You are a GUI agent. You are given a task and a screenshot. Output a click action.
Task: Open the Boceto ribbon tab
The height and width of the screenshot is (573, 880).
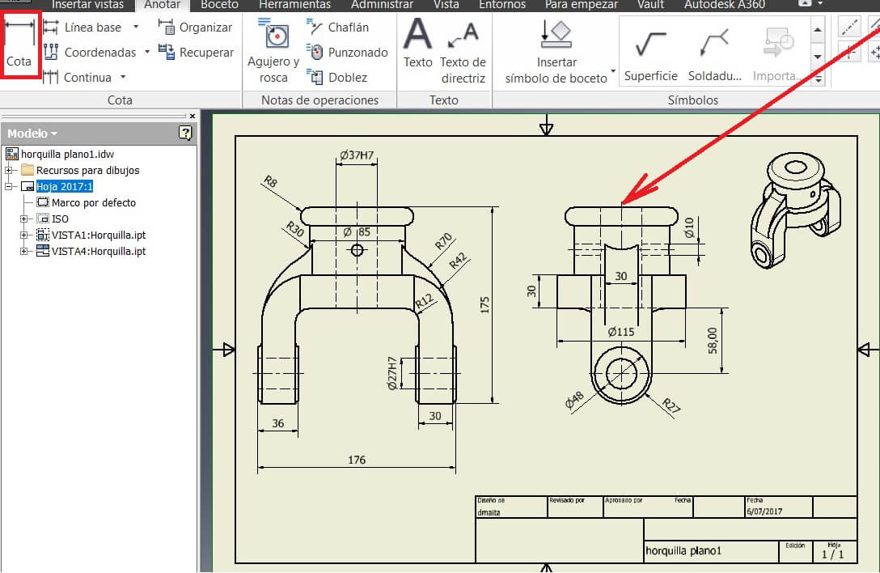pos(219,5)
